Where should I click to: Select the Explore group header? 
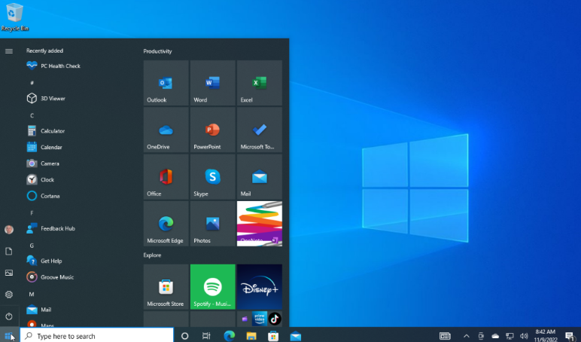coord(152,255)
